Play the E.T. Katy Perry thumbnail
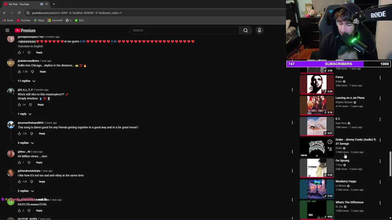This screenshot has height=220, width=392. 317,126
